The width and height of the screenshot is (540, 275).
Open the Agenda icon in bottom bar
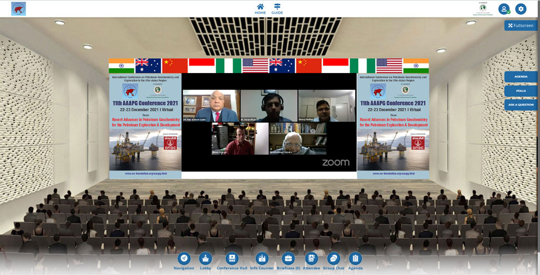[x=356, y=259]
